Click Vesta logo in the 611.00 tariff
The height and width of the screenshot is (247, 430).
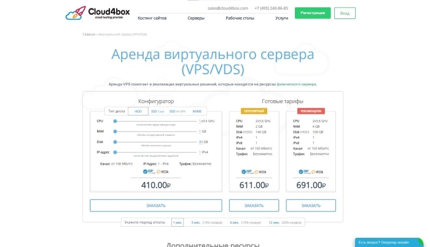(x=260, y=172)
